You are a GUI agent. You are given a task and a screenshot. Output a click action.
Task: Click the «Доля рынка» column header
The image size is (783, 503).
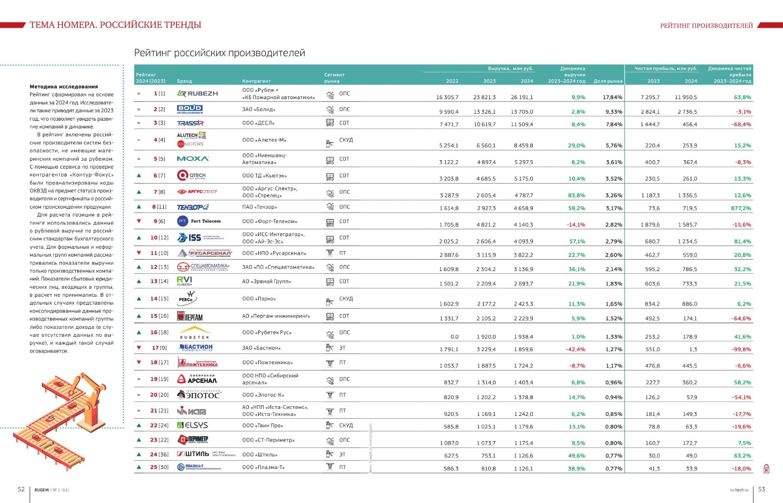pos(608,81)
